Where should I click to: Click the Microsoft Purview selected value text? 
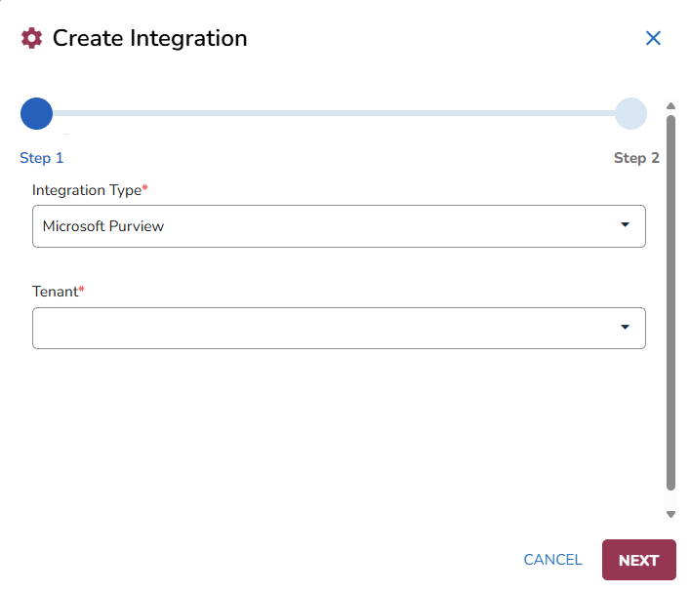click(103, 226)
